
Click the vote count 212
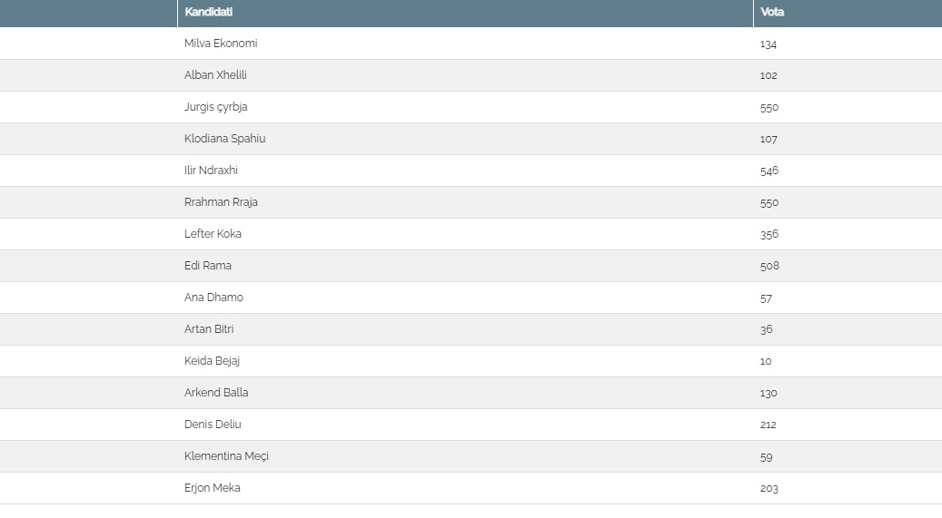click(x=768, y=425)
